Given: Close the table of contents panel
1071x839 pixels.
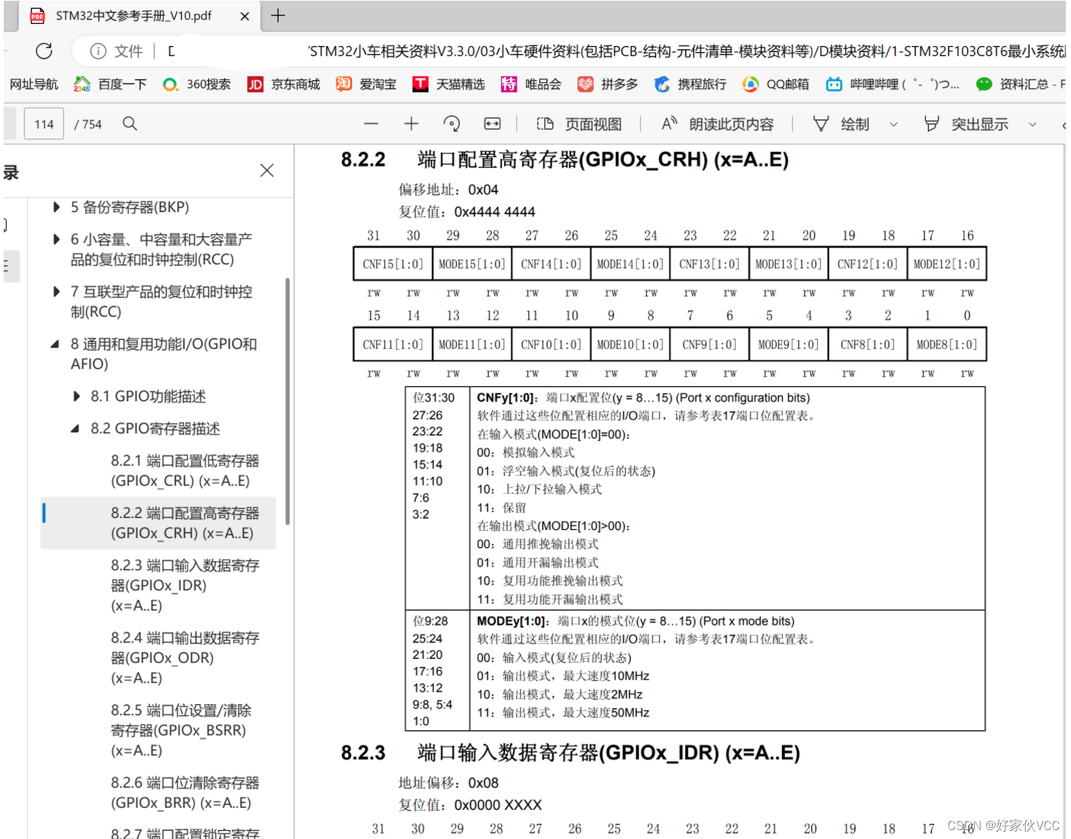Looking at the screenshot, I should [x=267, y=170].
